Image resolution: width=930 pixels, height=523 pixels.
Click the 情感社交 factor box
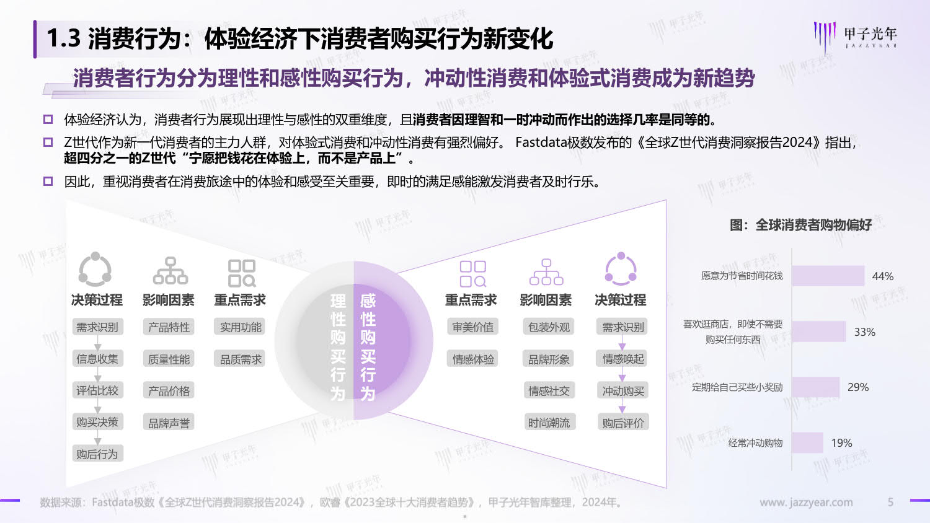(549, 391)
